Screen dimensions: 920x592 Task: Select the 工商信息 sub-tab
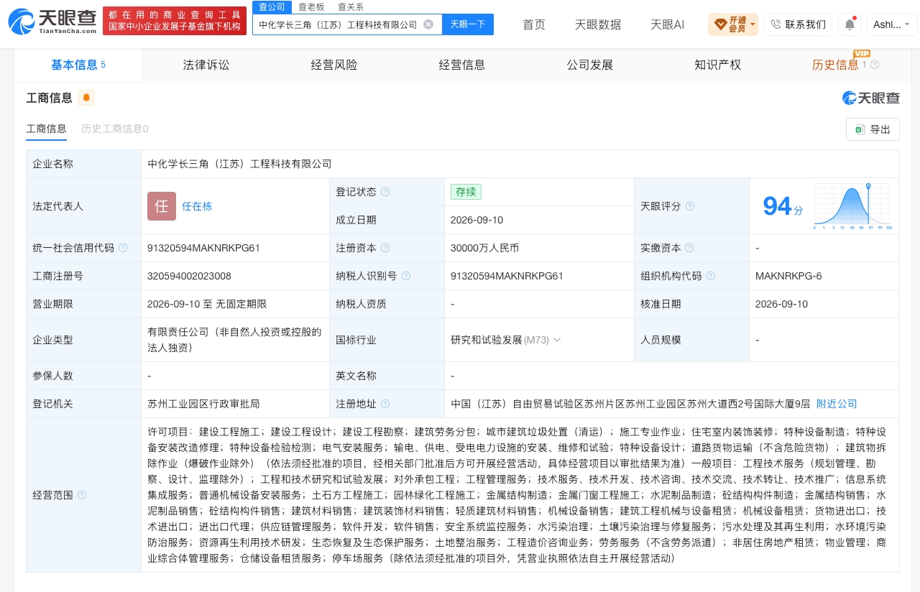47,129
